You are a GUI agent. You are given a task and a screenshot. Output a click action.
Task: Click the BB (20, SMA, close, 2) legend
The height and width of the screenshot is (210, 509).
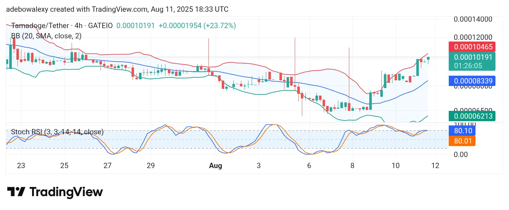[46, 36]
